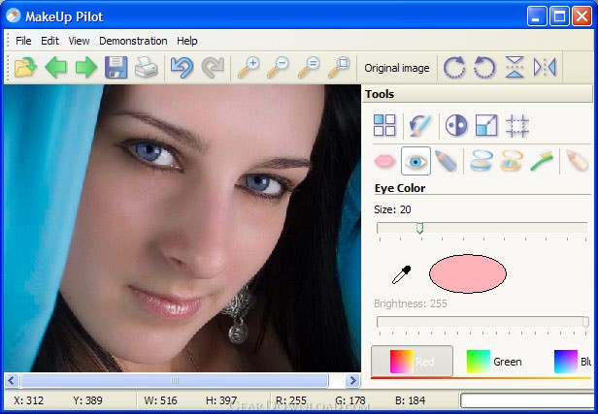Print the image using printer icon

[x=146, y=68]
